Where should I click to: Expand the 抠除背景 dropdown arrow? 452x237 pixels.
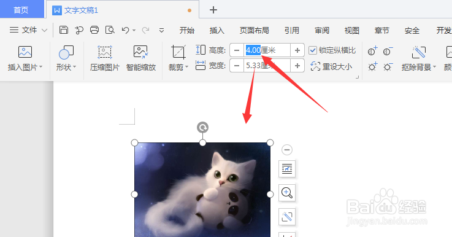[x=434, y=67]
